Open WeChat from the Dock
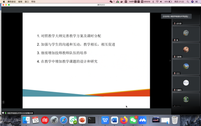This screenshot has height=126, width=201. point(133,120)
